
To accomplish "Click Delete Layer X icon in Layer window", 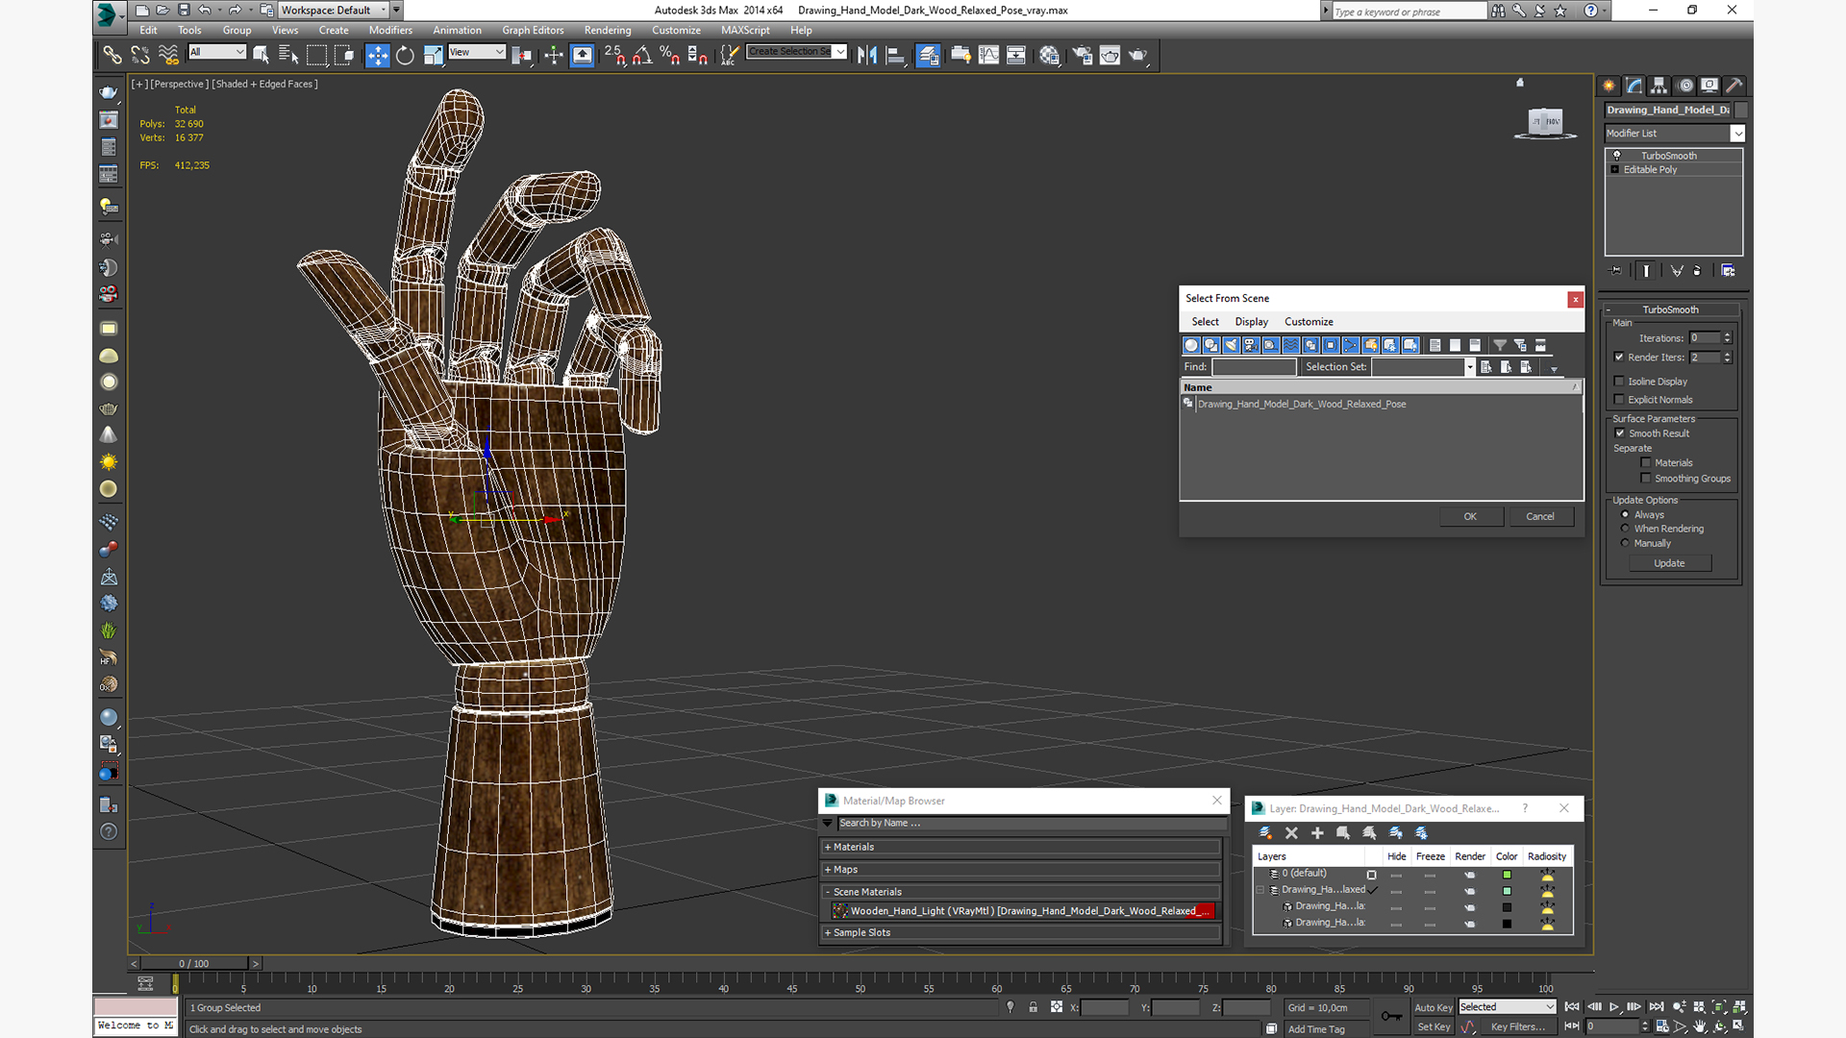I will [x=1291, y=833].
